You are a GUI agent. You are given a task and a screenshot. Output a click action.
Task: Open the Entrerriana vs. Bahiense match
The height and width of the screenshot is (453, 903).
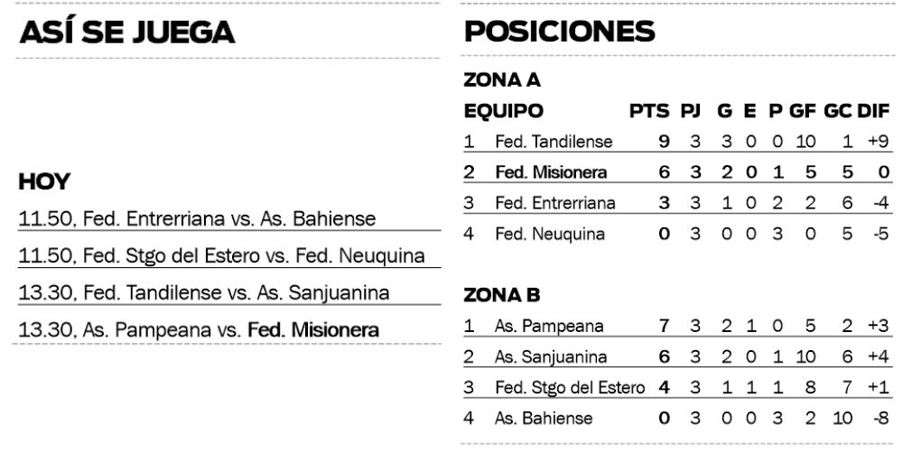tap(198, 219)
